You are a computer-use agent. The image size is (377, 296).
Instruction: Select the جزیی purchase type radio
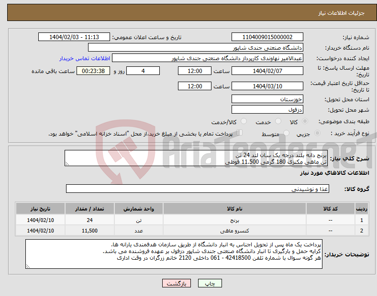(x=317, y=133)
